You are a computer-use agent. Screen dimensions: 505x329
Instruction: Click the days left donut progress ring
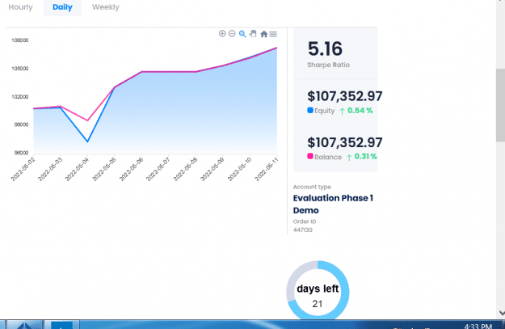[x=318, y=290]
